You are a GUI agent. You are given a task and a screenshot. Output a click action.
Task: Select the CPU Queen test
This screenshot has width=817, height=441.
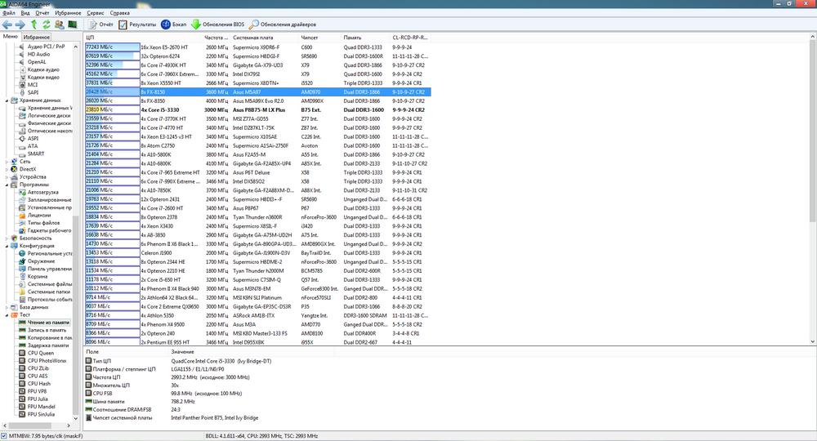pos(41,353)
